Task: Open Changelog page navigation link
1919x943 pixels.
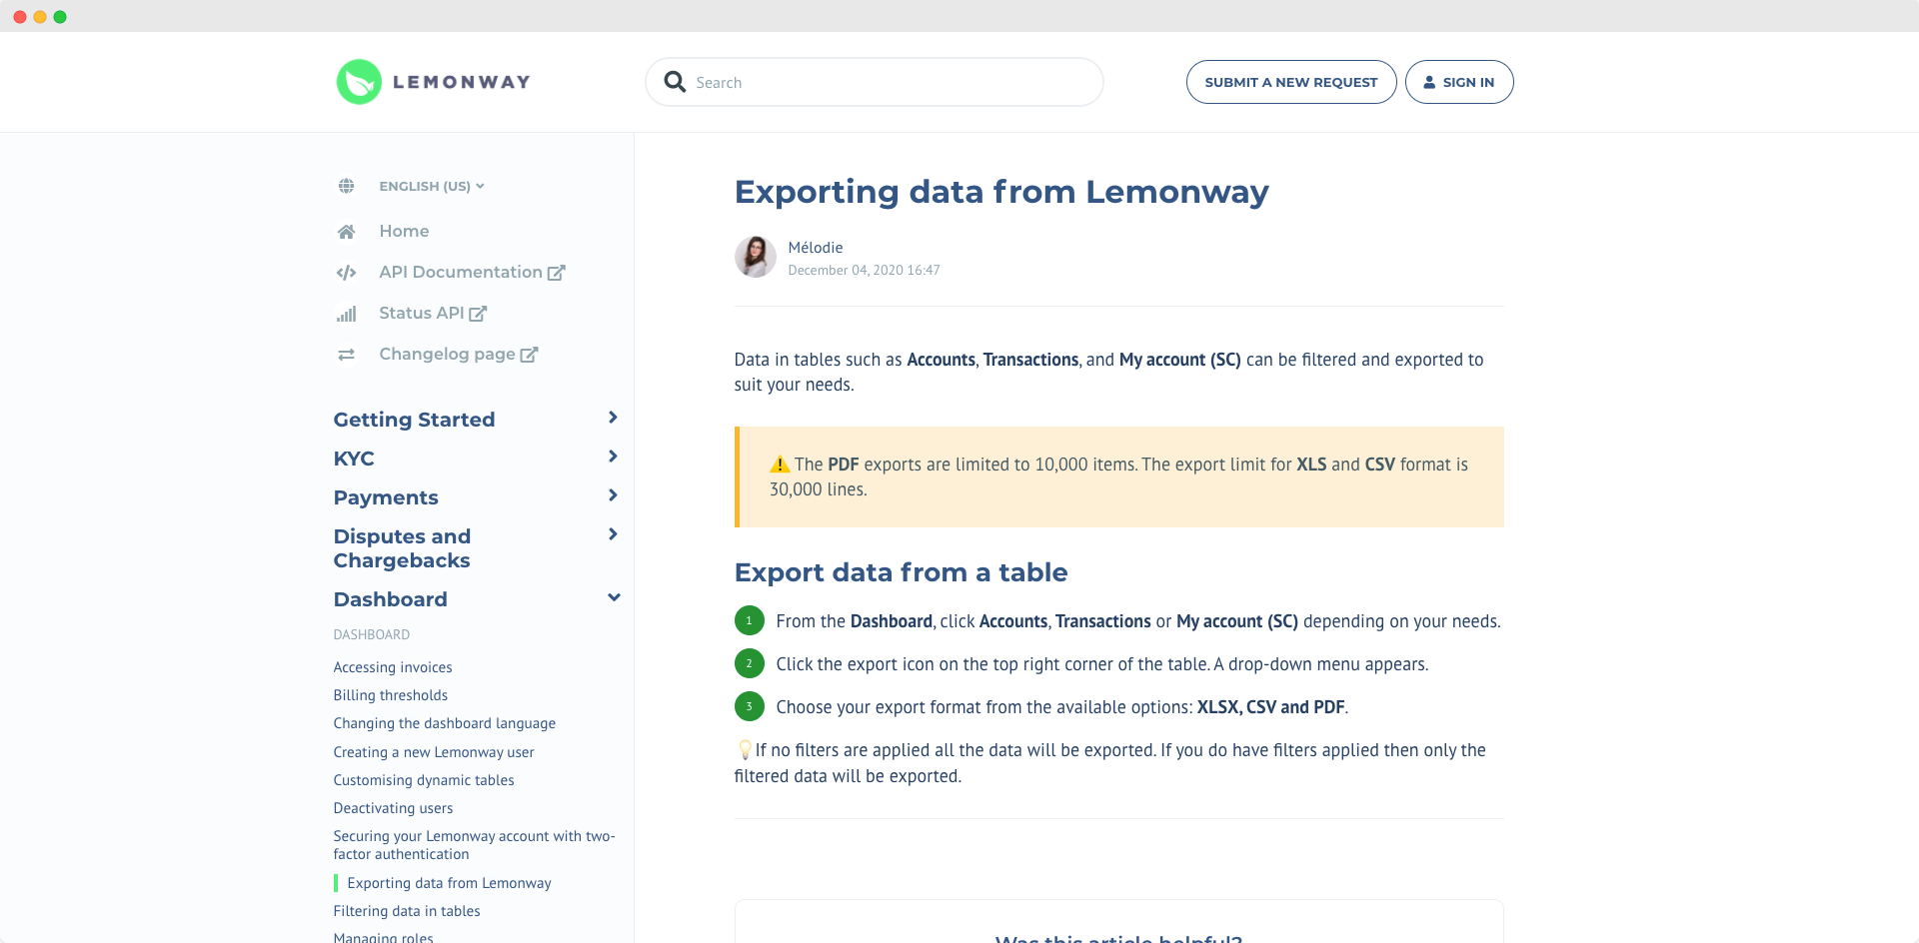Action: [447, 354]
